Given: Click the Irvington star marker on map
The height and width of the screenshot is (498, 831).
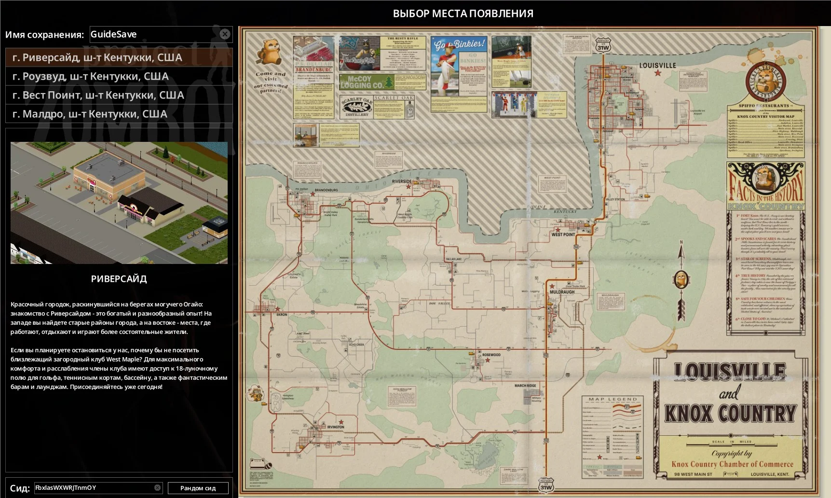Looking at the screenshot, I should (341, 422).
